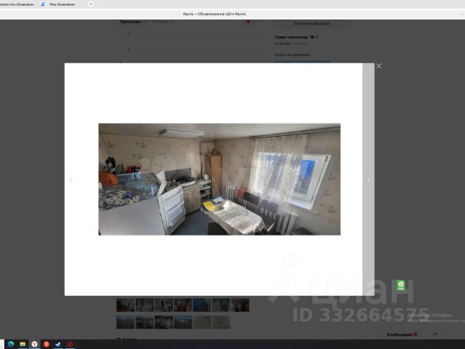Open Microsoft Edge from the taskbar
This screenshot has height=349, width=465.
point(11,344)
